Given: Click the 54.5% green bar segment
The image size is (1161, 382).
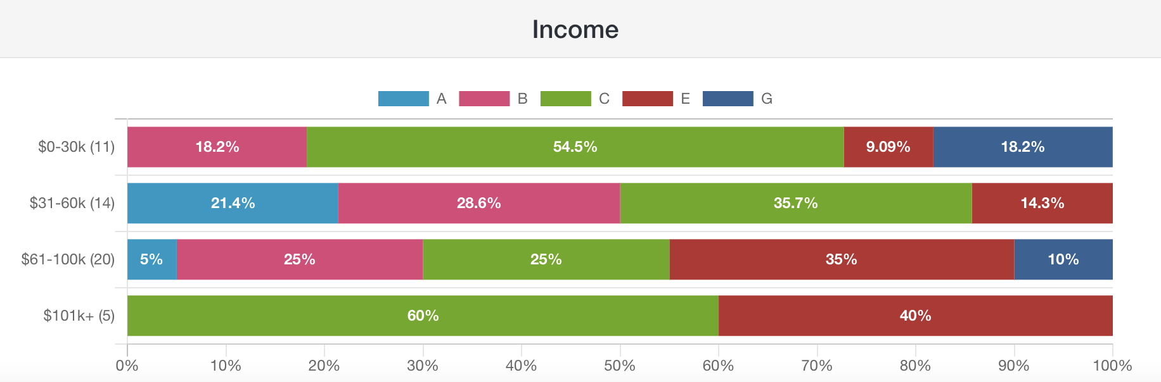Looking at the screenshot, I should pos(575,147).
